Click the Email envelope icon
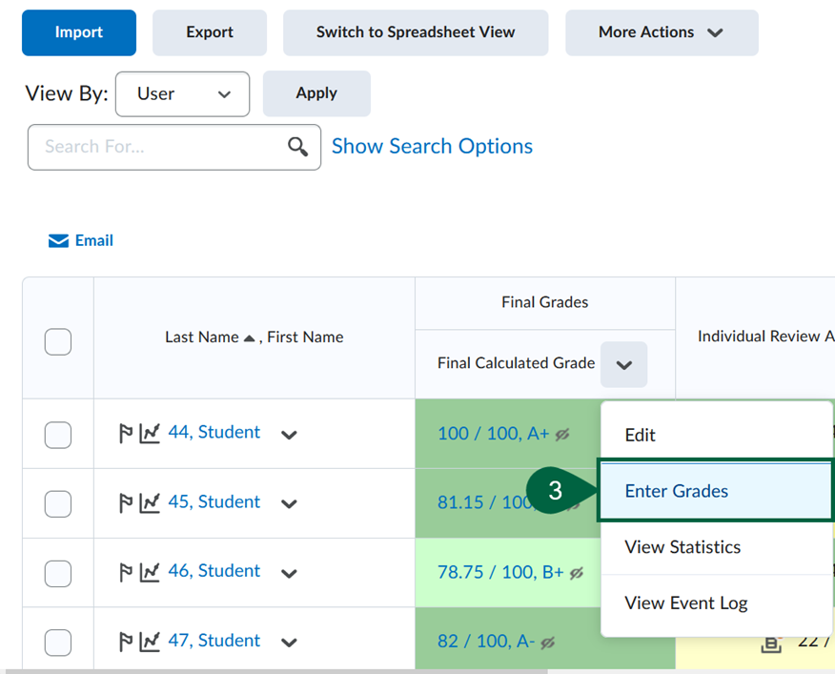This screenshot has width=835, height=674. pyautogui.click(x=58, y=241)
